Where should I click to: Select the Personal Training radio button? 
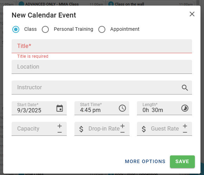tap(45, 29)
